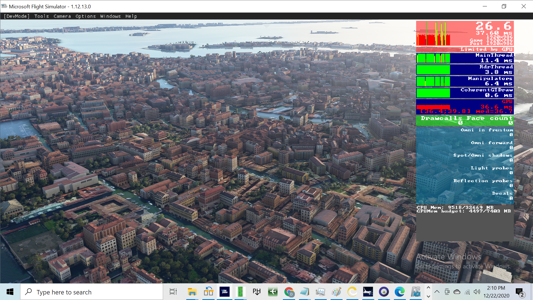Open the Tools menu
Image resolution: width=533 pixels, height=300 pixels.
42,16
